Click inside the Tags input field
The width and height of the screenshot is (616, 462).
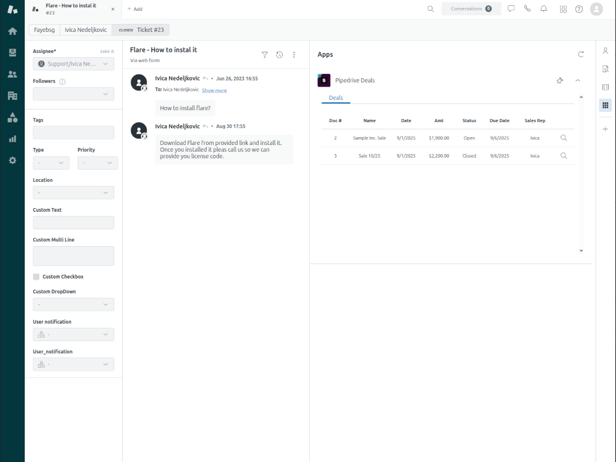(73, 132)
